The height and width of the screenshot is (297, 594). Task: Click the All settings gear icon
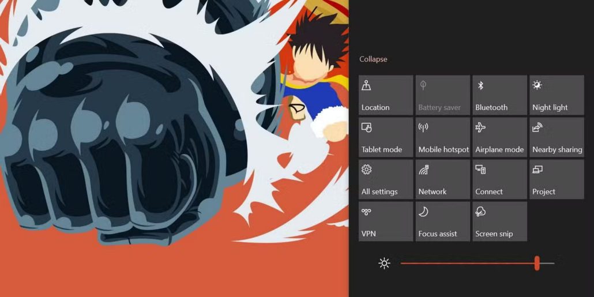point(366,170)
